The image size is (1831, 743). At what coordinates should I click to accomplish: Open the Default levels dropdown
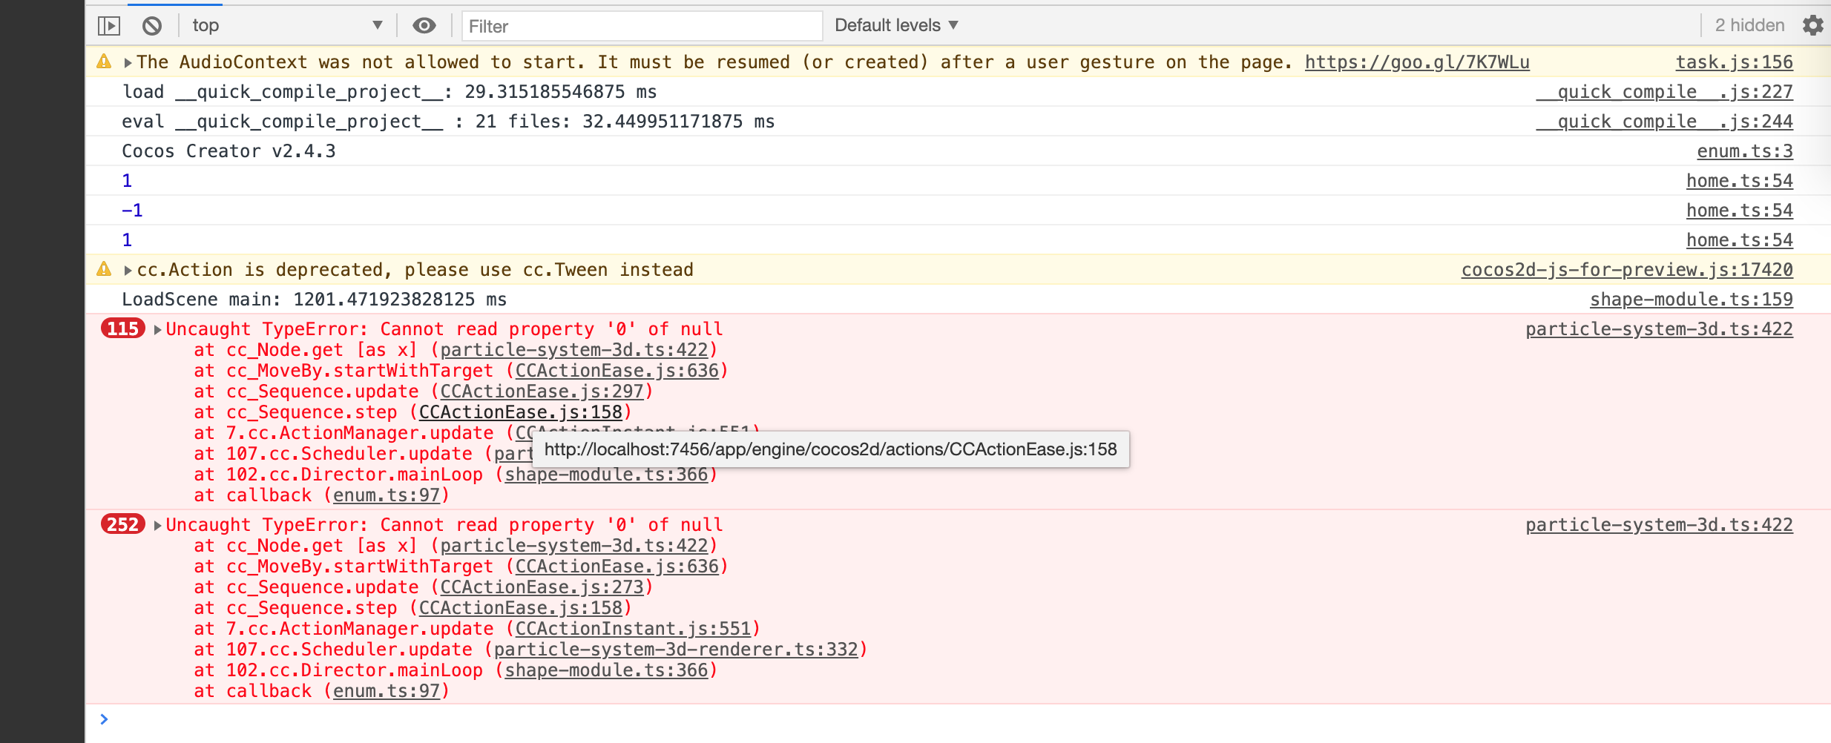point(896,26)
